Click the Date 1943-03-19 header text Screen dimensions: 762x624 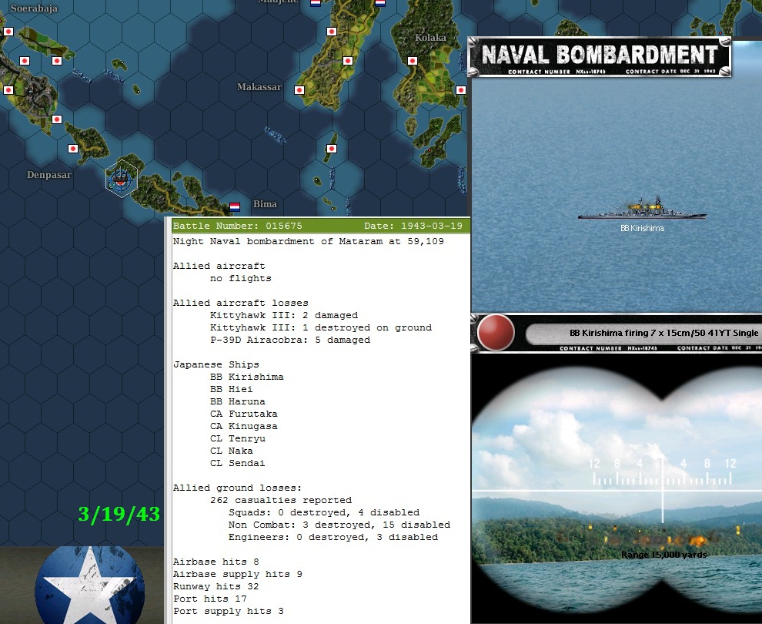[x=413, y=226]
